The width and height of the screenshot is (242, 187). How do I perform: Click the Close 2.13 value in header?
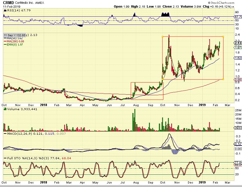(x=171, y=6)
